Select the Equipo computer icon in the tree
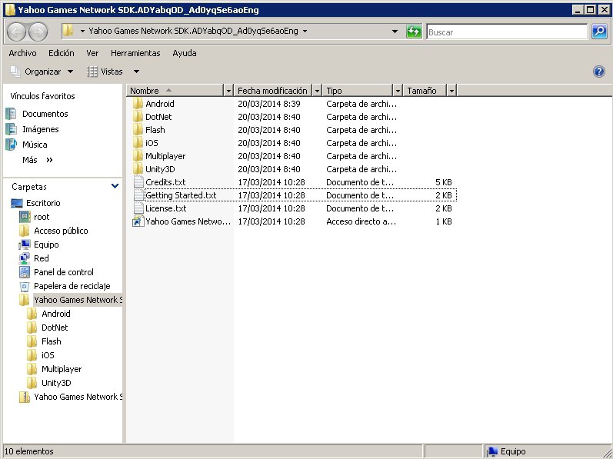Image resolution: width=613 pixels, height=459 pixels. point(25,244)
